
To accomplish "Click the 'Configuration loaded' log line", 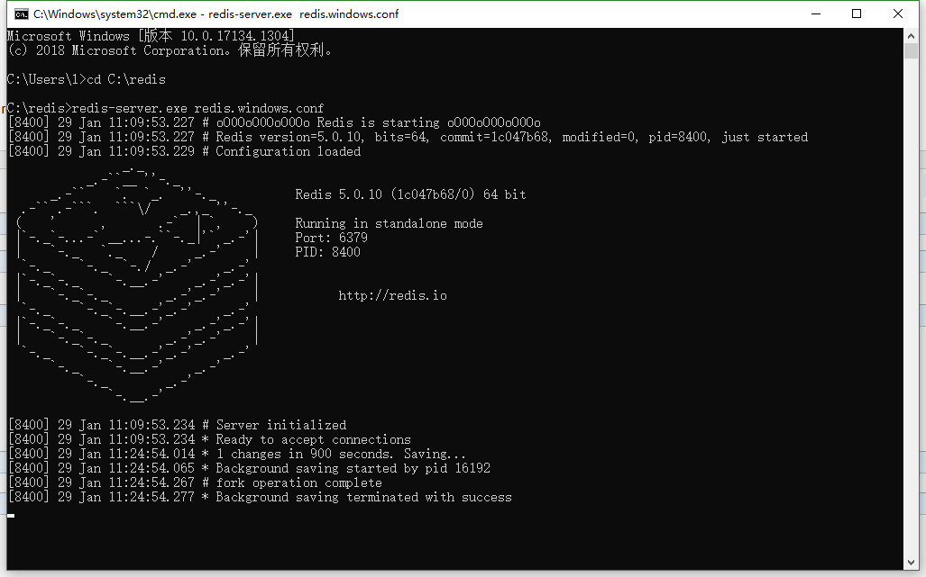I will click(184, 151).
